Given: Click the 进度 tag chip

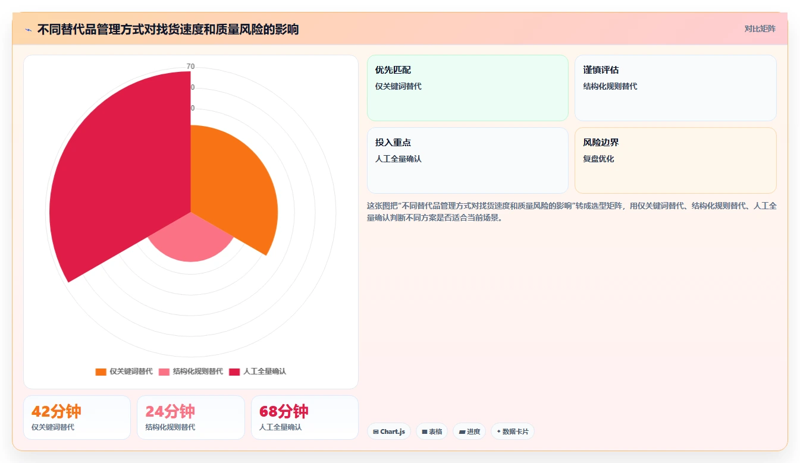Looking at the screenshot, I should [469, 431].
